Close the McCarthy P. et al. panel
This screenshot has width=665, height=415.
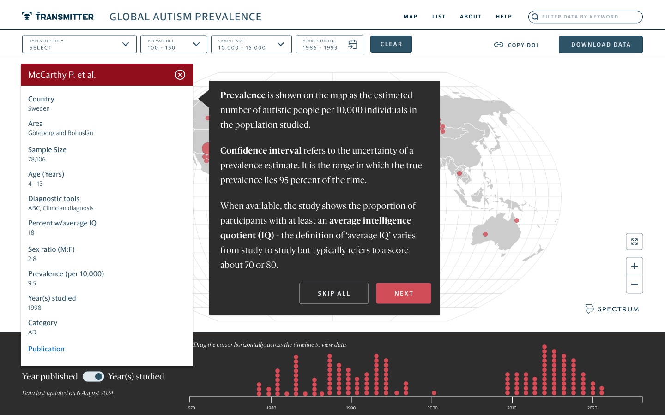click(x=180, y=75)
